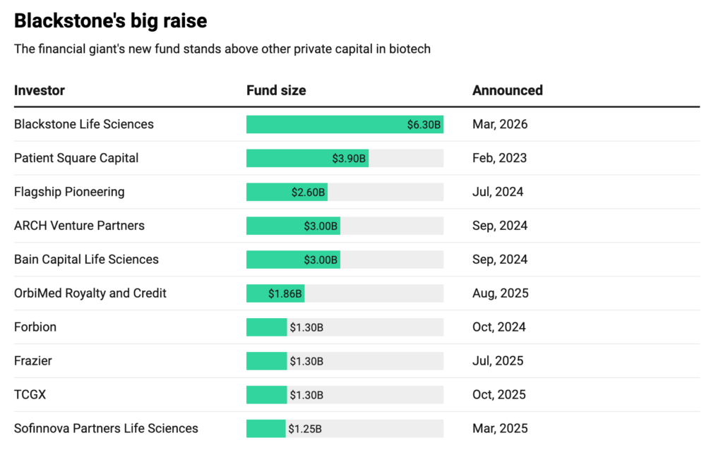The width and height of the screenshot is (723, 457).
Task: Click the chart title "Blackstone's big raise"
Action: 110,21
